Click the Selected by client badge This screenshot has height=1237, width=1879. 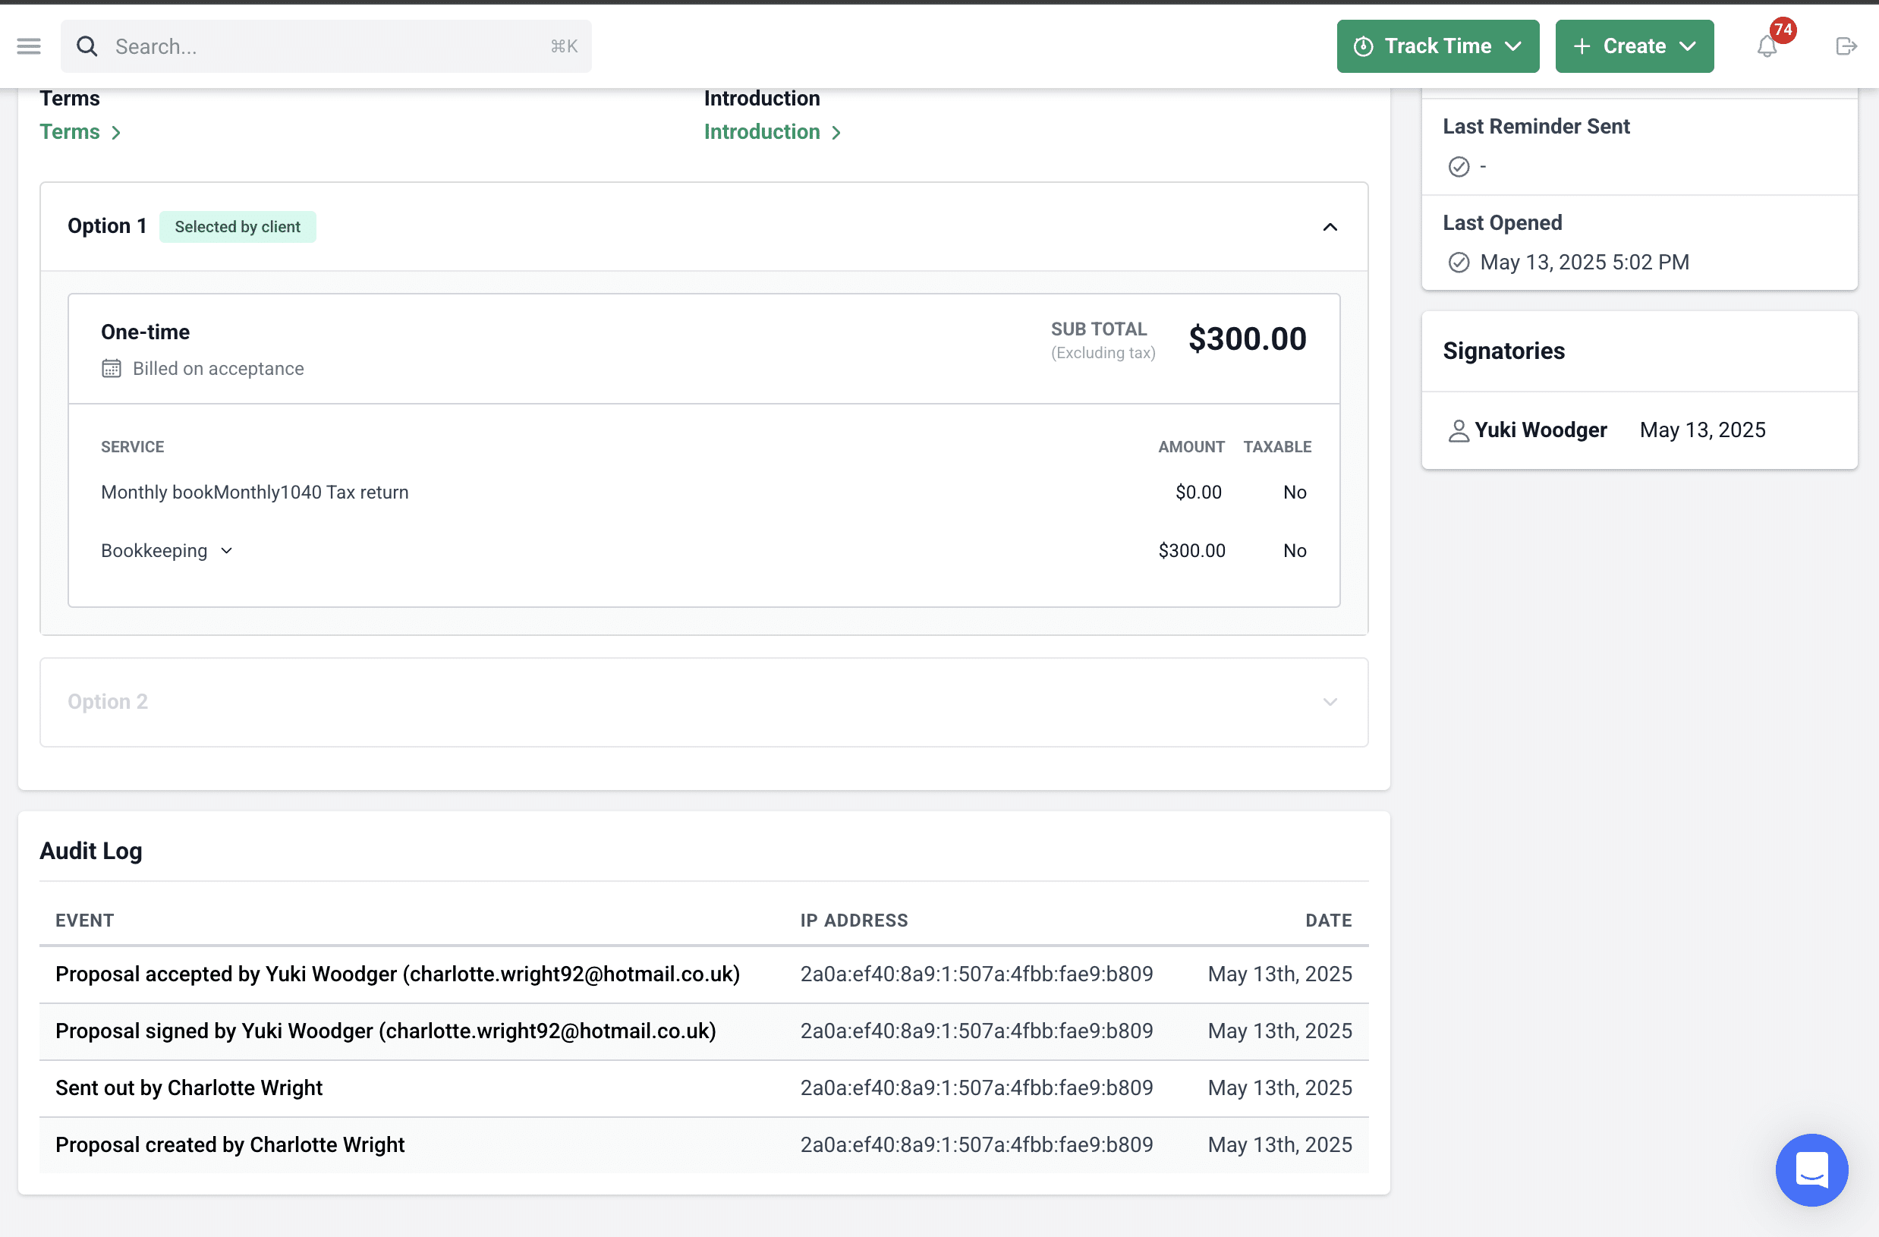pyautogui.click(x=237, y=228)
